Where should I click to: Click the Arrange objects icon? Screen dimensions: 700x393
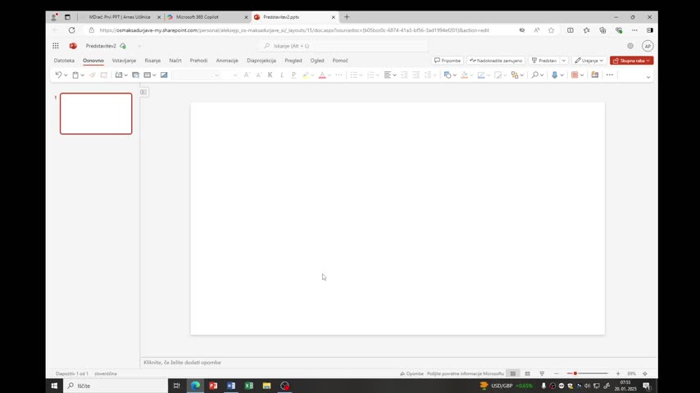point(515,75)
